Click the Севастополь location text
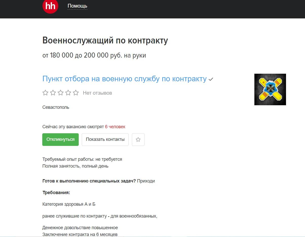The image size is (305, 237). [56, 107]
